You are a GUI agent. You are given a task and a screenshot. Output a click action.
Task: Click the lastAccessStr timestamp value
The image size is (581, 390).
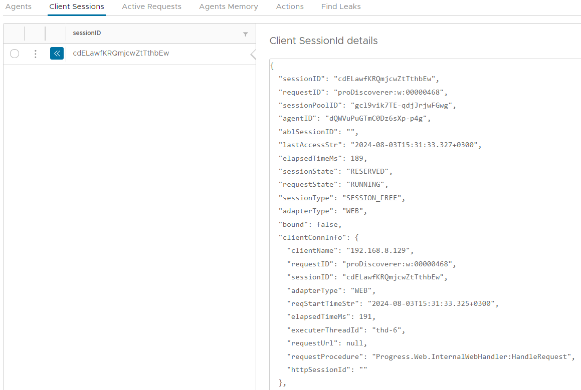pyautogui.click(x=415, y=145)
